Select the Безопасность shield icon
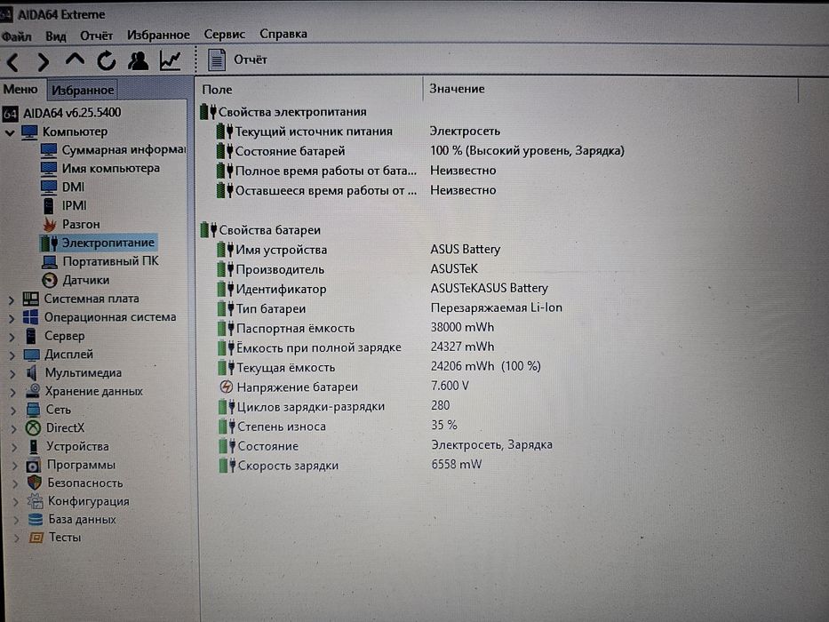Viewport: 829px width, 622px height. (x=35, y=482)
